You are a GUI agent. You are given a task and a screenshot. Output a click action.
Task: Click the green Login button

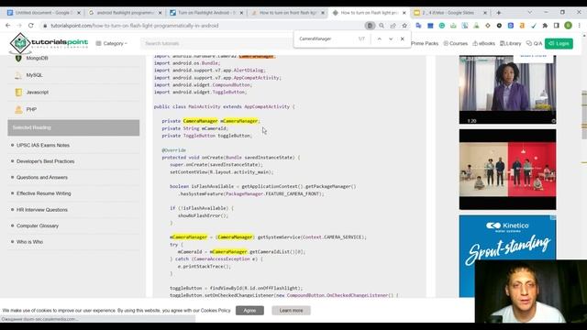click(559, 43)
